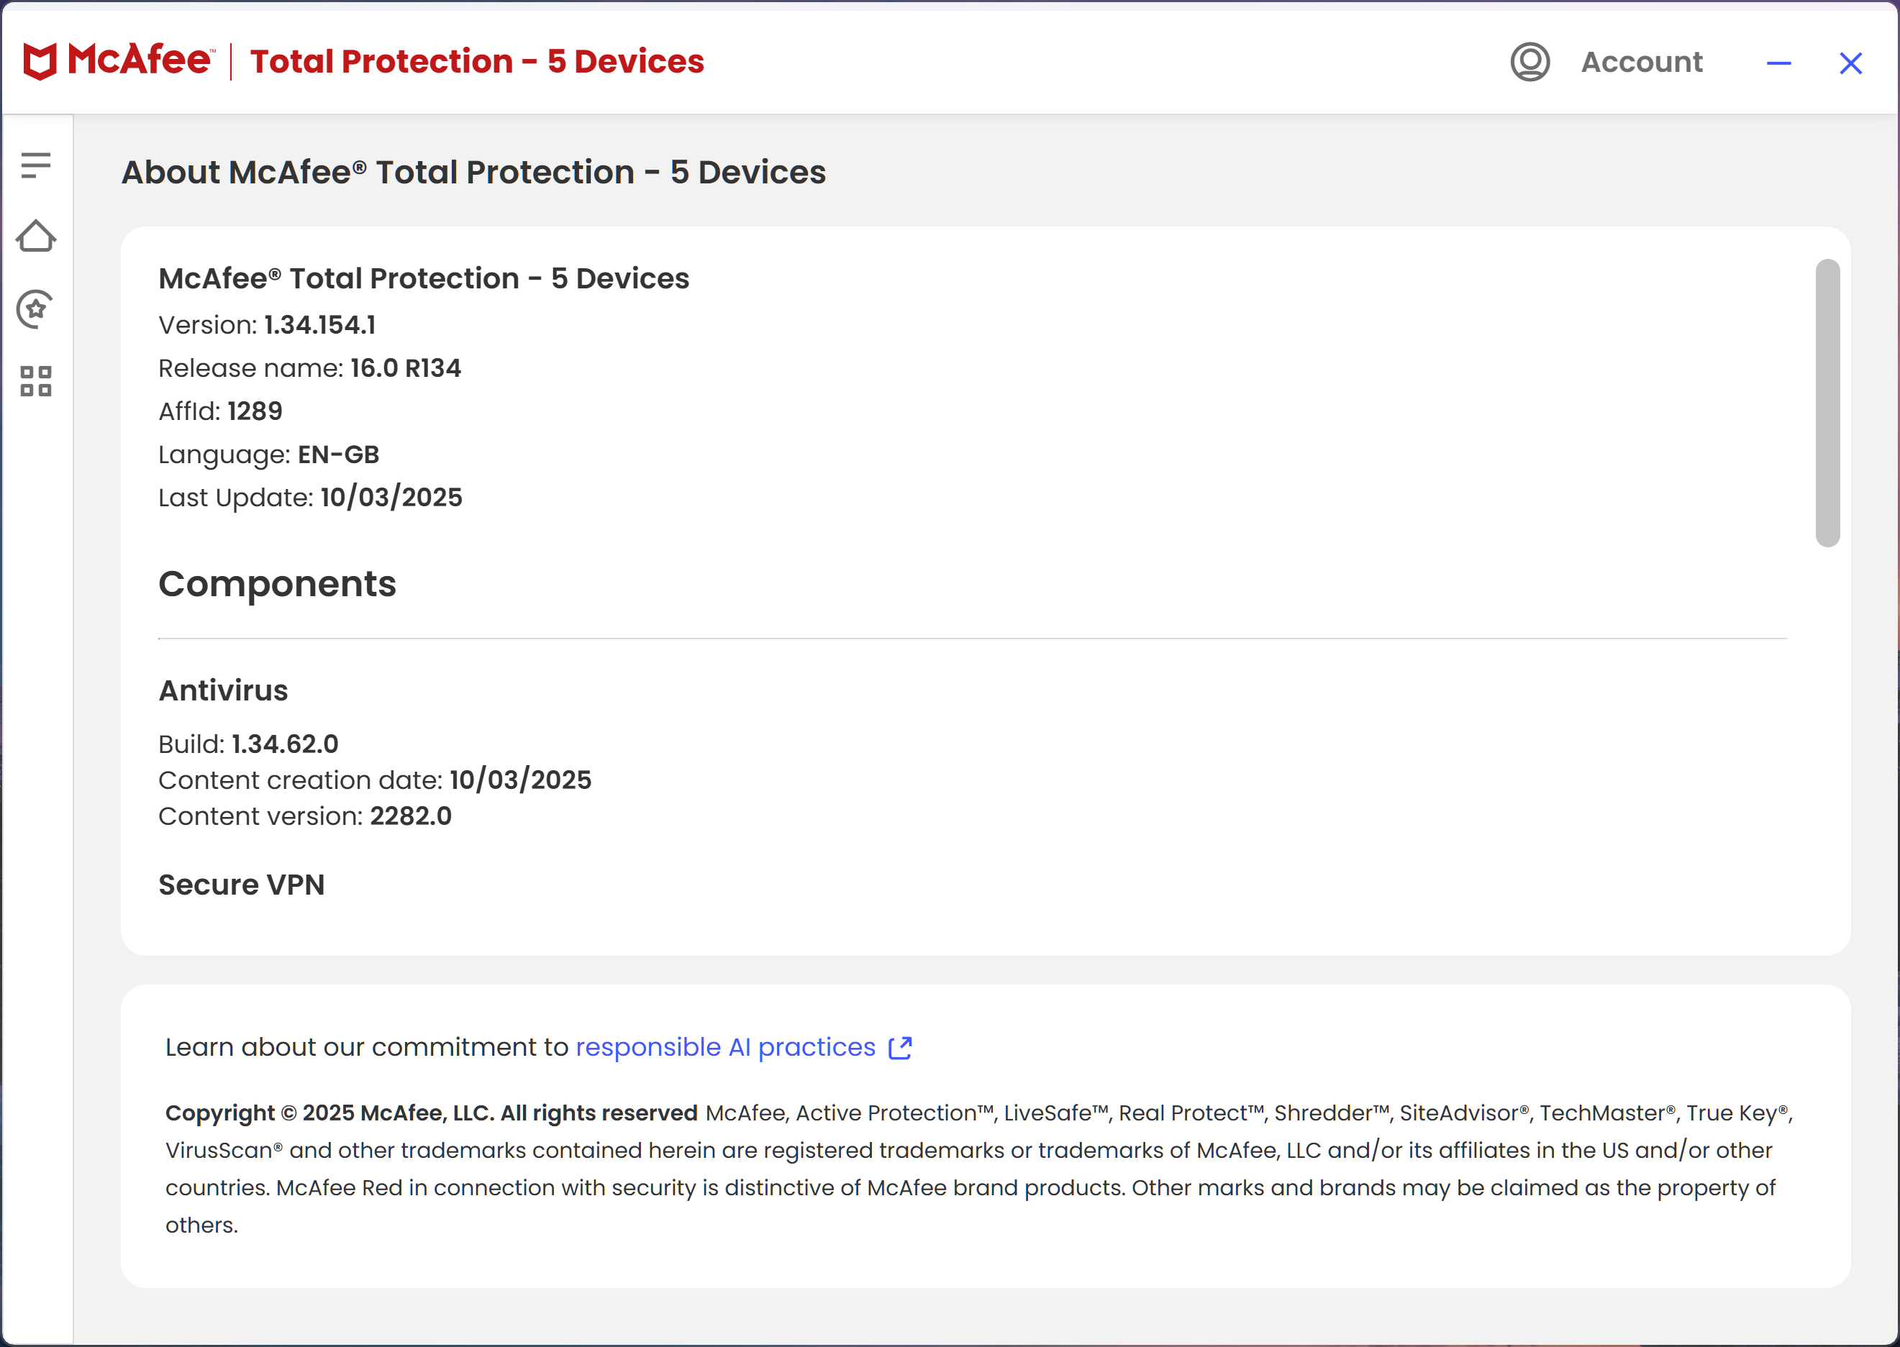Click the Release name 16.0 R134 value
Image resolution: width=1900 pixels, height=1347 pixels.
click(x=406, y=368)
